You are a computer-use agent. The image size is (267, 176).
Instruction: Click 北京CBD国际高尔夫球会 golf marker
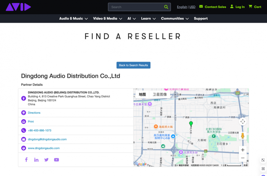pyautogui.click(x=214, y=136)
